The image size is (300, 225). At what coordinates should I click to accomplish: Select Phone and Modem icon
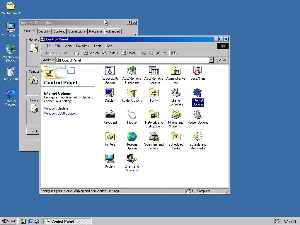tap(176, 119)
